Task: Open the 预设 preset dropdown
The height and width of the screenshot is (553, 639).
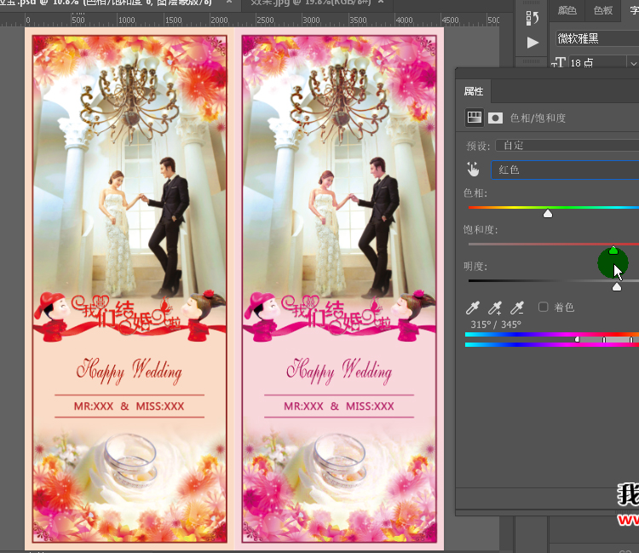Action: (x=567, y=146)
